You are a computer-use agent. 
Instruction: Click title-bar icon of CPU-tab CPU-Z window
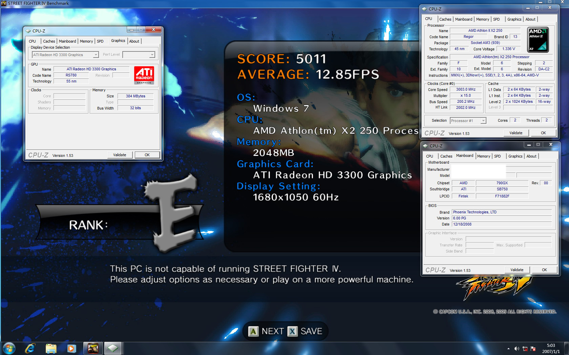tap(424, 9)
